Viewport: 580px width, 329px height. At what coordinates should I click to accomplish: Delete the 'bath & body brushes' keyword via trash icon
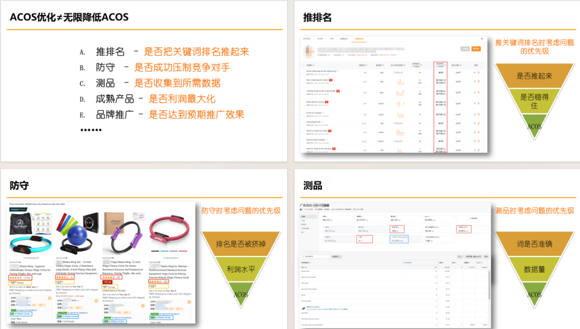tap(479, 141)
